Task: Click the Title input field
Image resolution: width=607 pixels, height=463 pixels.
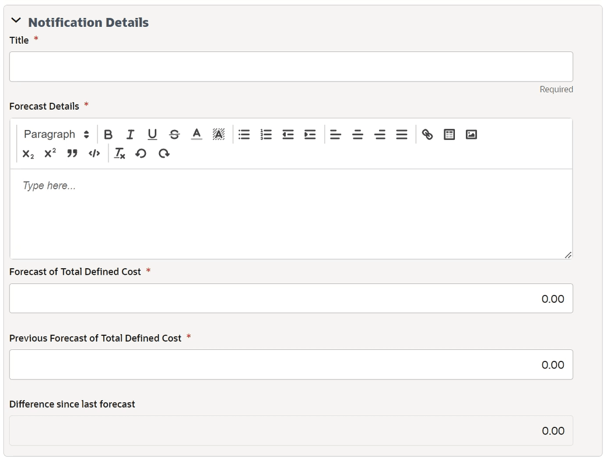Action: point(291,66)
